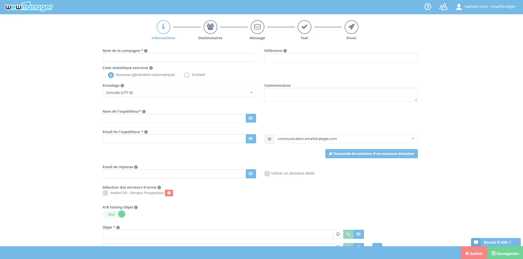Click personalization icon beside Email de réponse field
The image size is (523, 259).
point(251,174)
